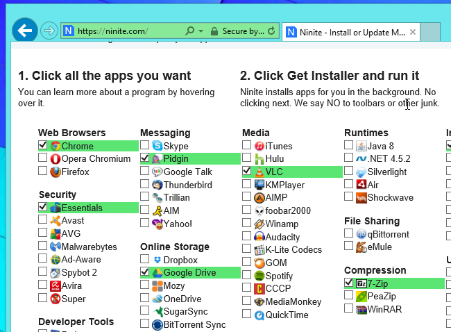Open the address bar search dropdown arrow
The image size is (451, 332).
[201, 31]
